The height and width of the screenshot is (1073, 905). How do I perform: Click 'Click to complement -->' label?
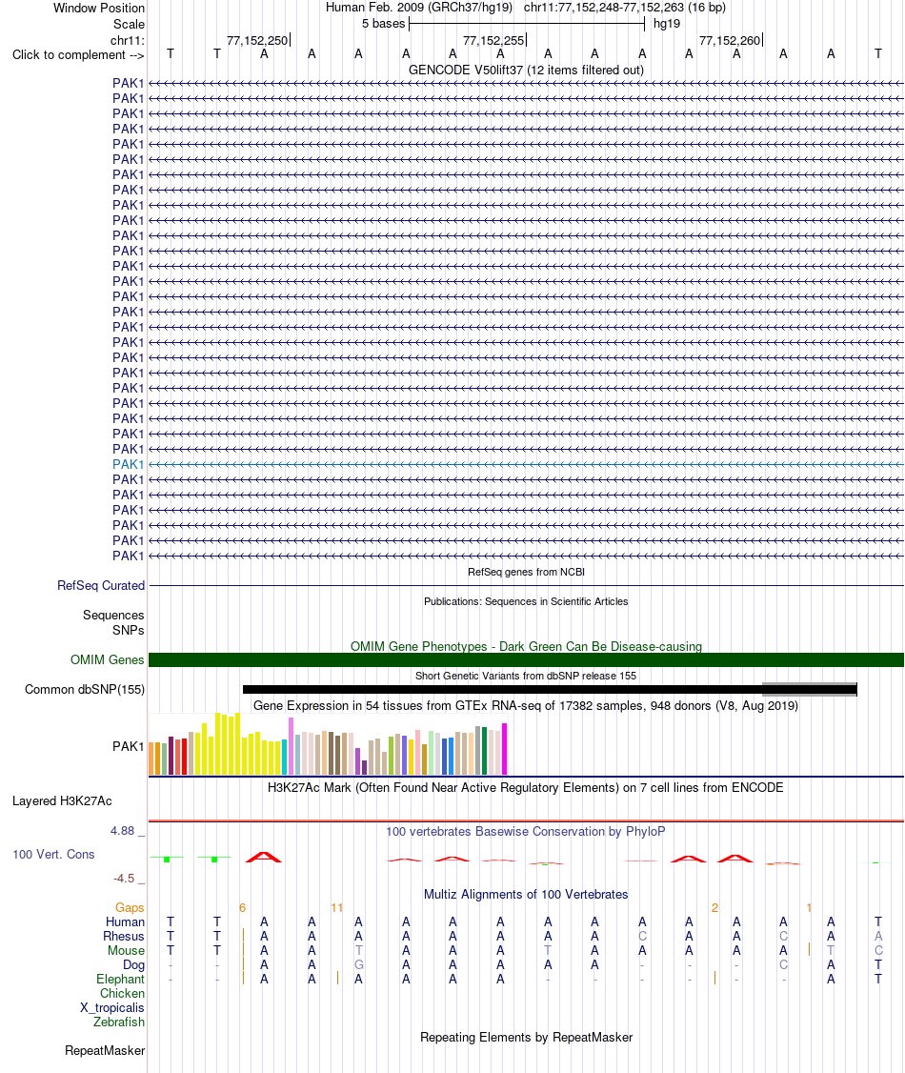[78, 54]
